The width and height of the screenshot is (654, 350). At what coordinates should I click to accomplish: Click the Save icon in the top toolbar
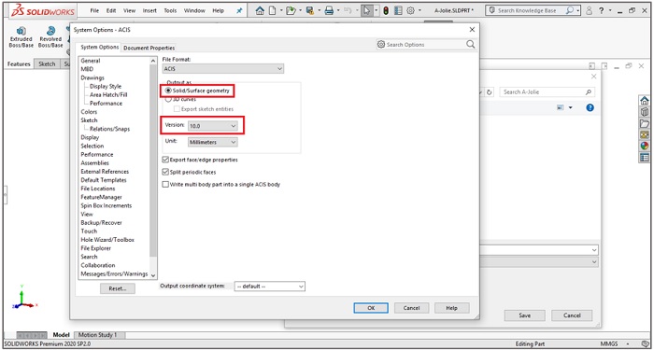309,11
